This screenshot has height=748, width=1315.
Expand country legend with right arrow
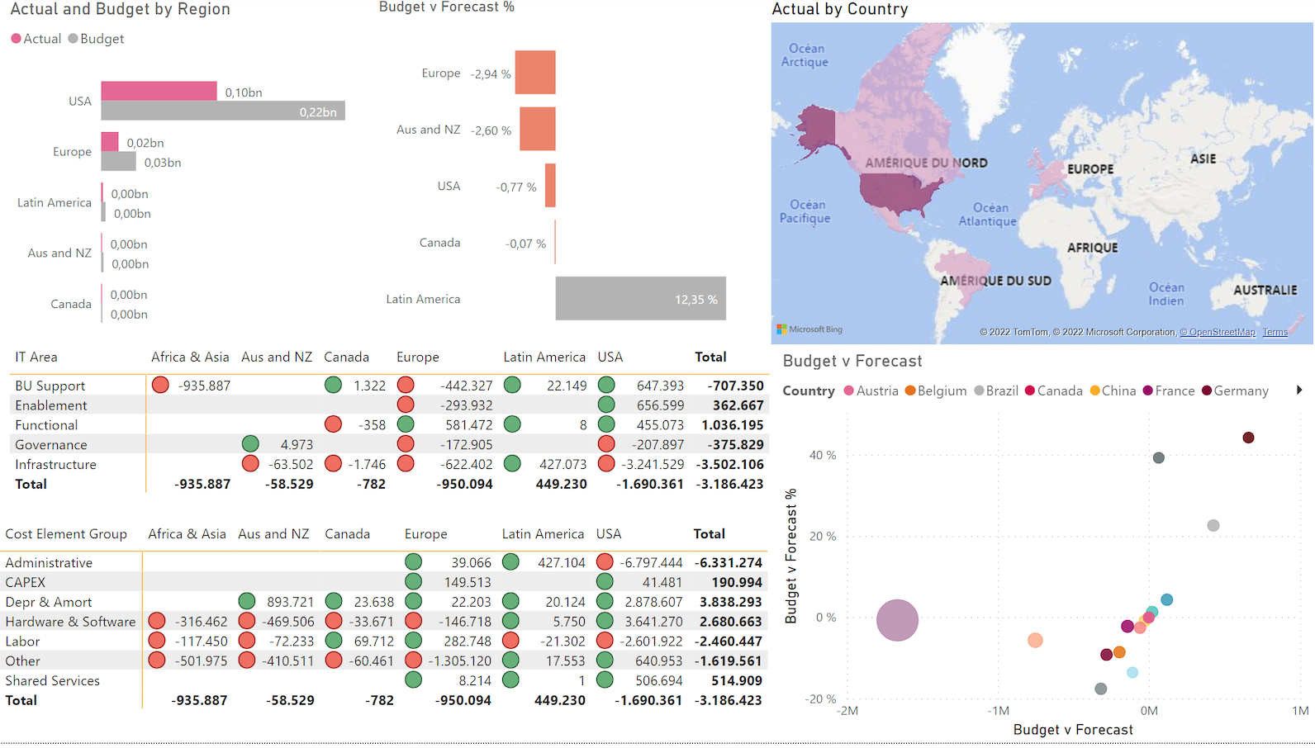click(x=1299, y=391)
